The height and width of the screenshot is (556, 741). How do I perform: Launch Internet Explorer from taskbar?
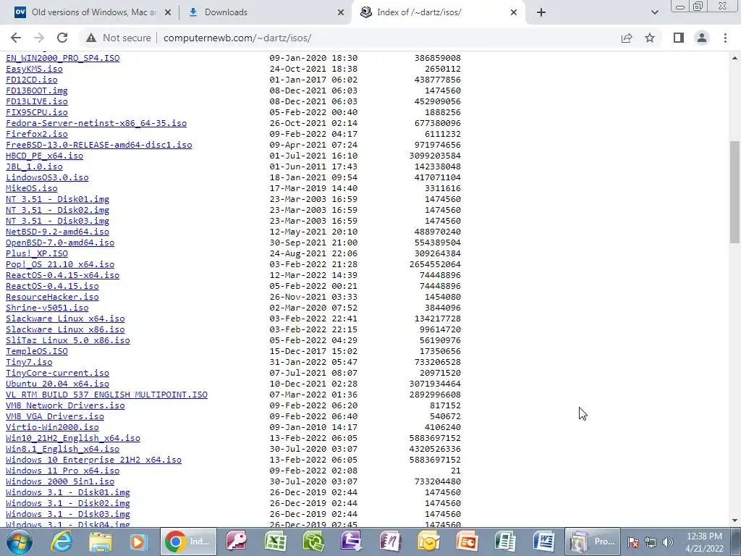tap(62, 542)
